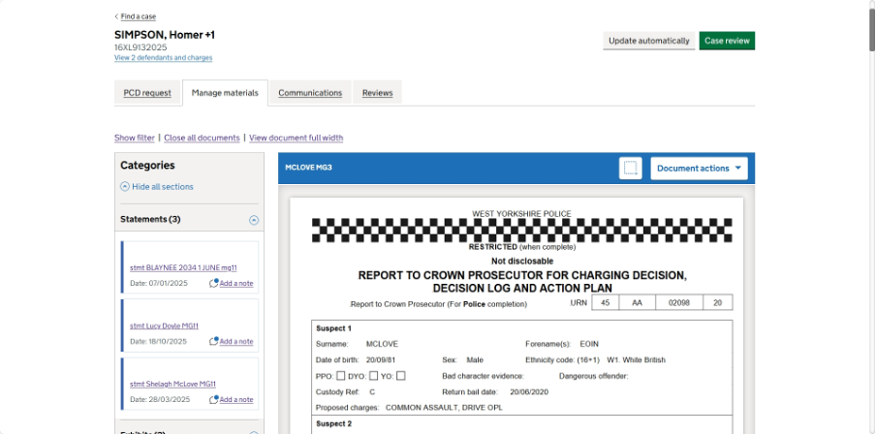Click date of birth 20/09/81
Image resolution: width=876 pixels, height=434 pixels.
pyautogui.click(x=381, y=360)
